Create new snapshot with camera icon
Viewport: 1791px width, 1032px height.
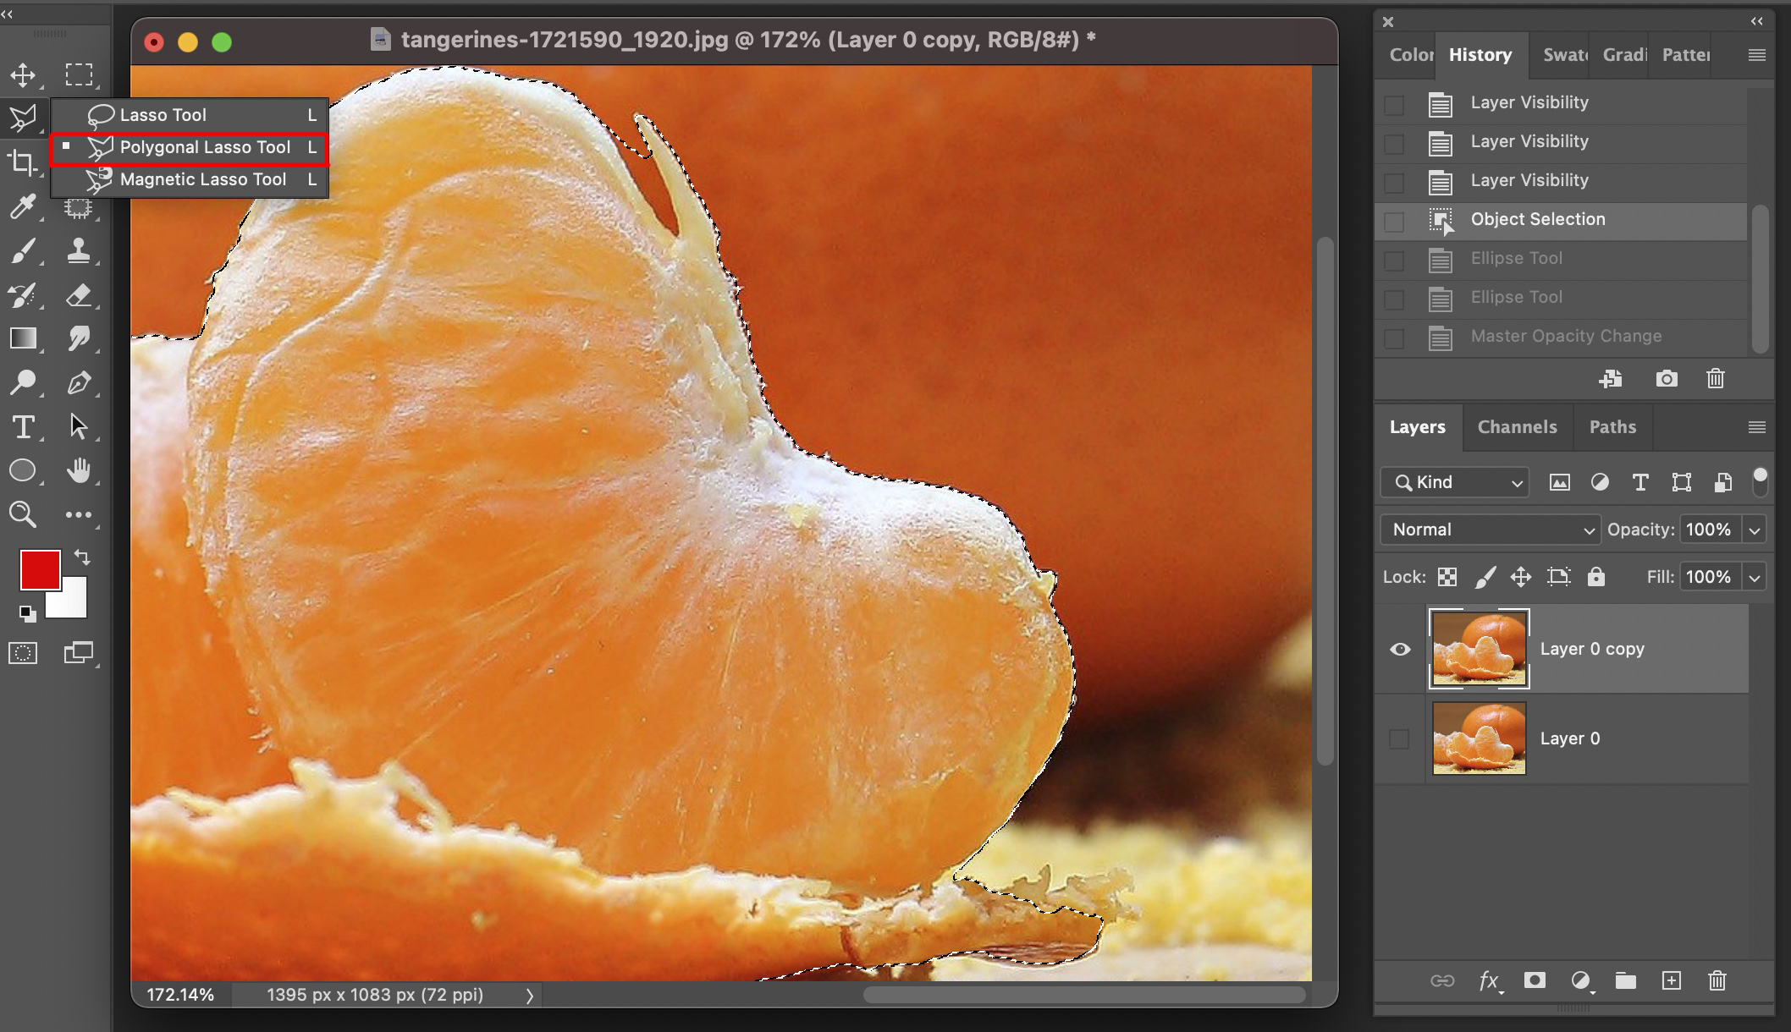1666,379
